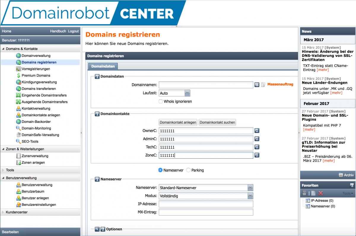This screenshot has height=236, width=356.
Task: Click the Zonenverwaltung icon
Action: click(18, 156)
